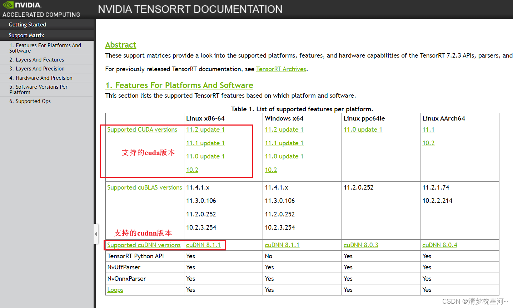513x308 pixels.
Task: Collapse the sidebar using the arrow handle
Action: tap(96, 234)
